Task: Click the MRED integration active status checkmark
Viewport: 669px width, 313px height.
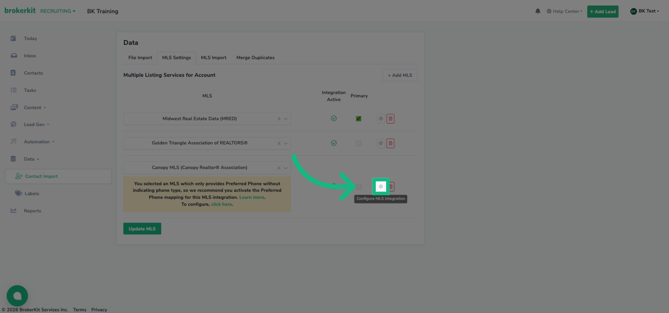Action: (x=334, y=119)
